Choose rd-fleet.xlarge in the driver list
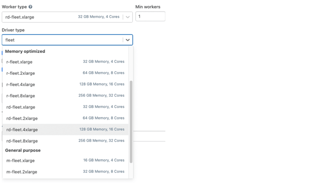The height and width of the screenshot is (183, 314). (65, 107)
